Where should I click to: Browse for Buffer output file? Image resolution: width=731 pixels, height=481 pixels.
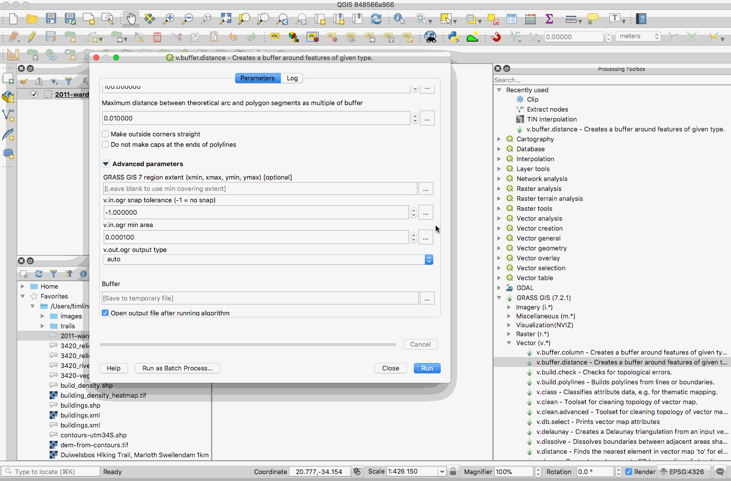(427, 298)
